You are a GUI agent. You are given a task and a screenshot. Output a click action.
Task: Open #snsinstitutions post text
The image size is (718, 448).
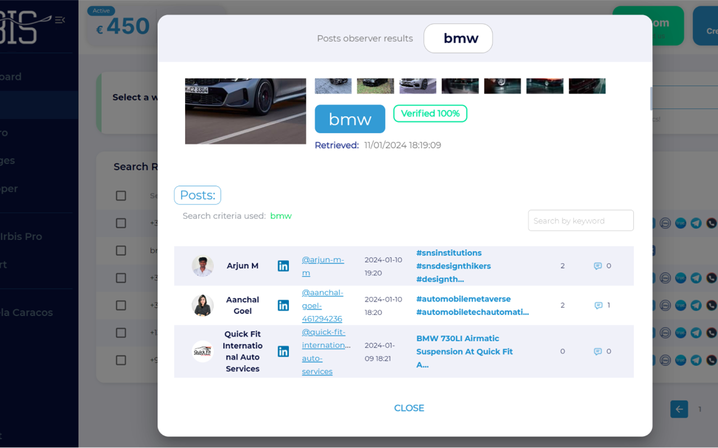[x=454, y=266]
